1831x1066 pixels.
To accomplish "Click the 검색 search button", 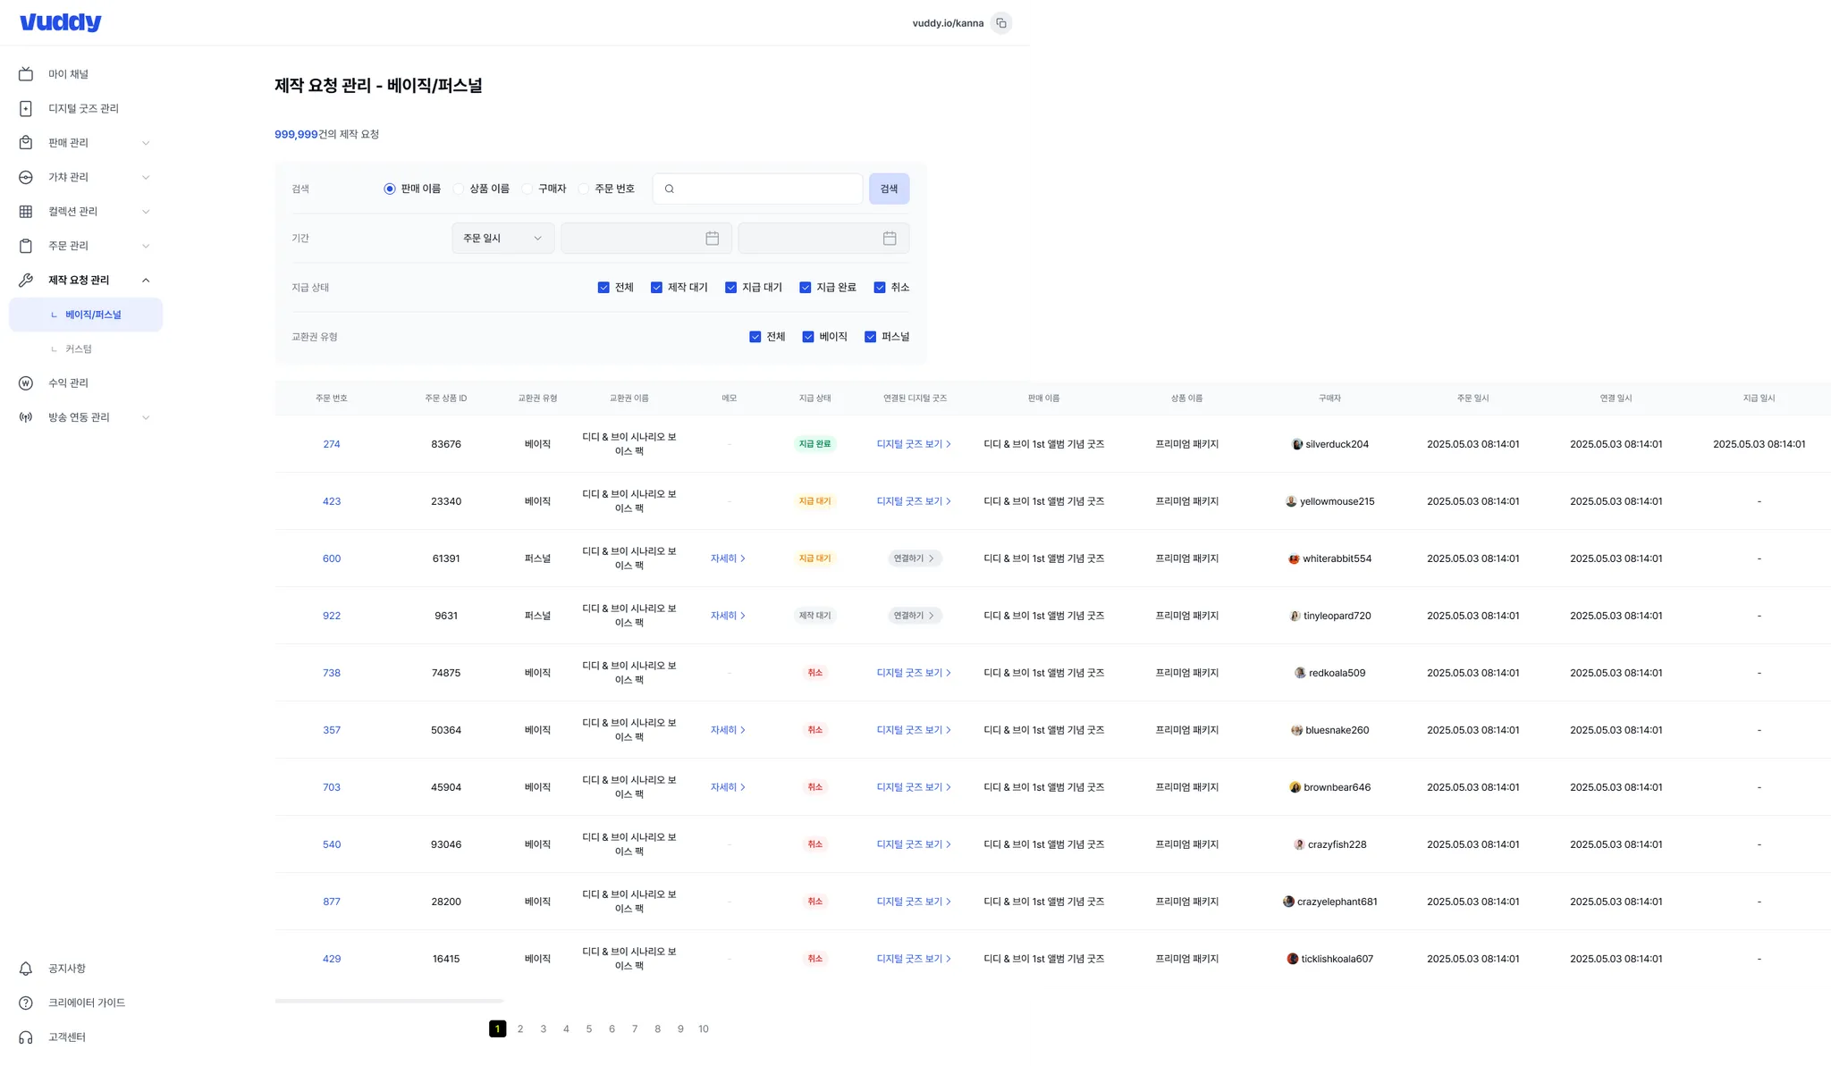I will 889,189.
